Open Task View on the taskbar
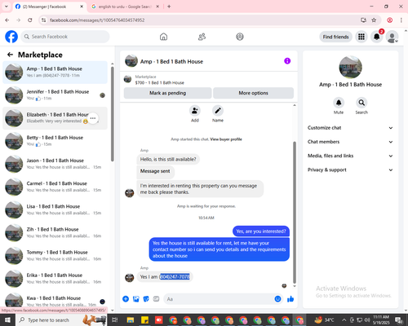 click(x=115, y=320)
